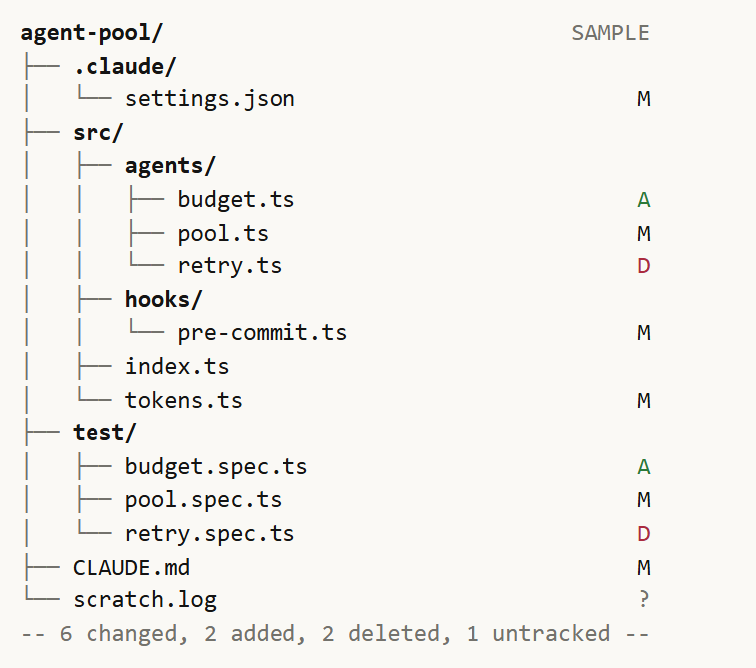Click the D status beside retry.ts
The width and height of the screenshot is (756, 668).
pos(644,266)
